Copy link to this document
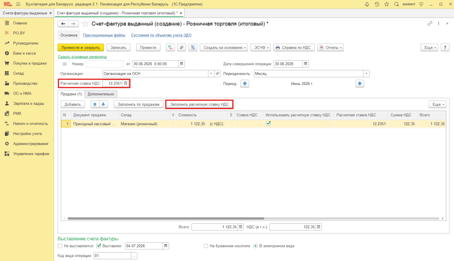 pyautogui.click(x=430, y=24)
